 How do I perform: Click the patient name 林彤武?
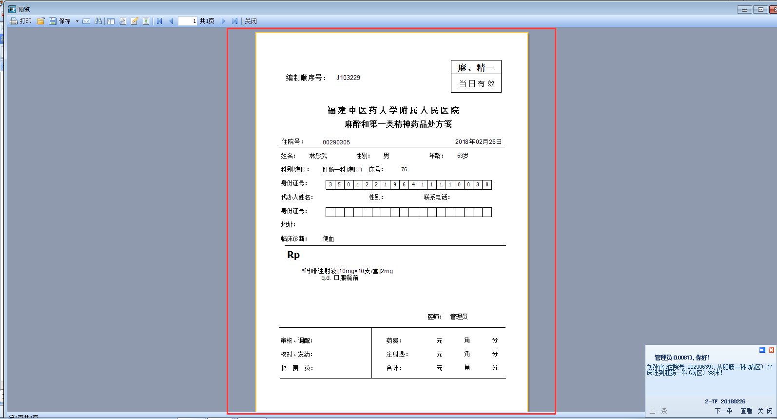[318, 156]
